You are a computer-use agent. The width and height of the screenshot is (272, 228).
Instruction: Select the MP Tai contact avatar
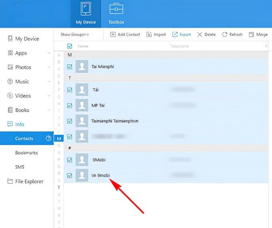[x=82, y=105]
